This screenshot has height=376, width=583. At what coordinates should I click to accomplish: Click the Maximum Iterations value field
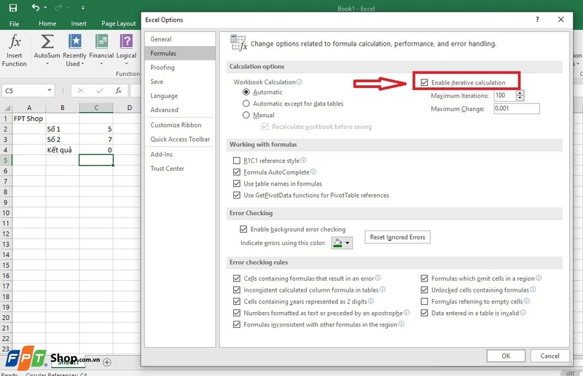click(504, 95)
